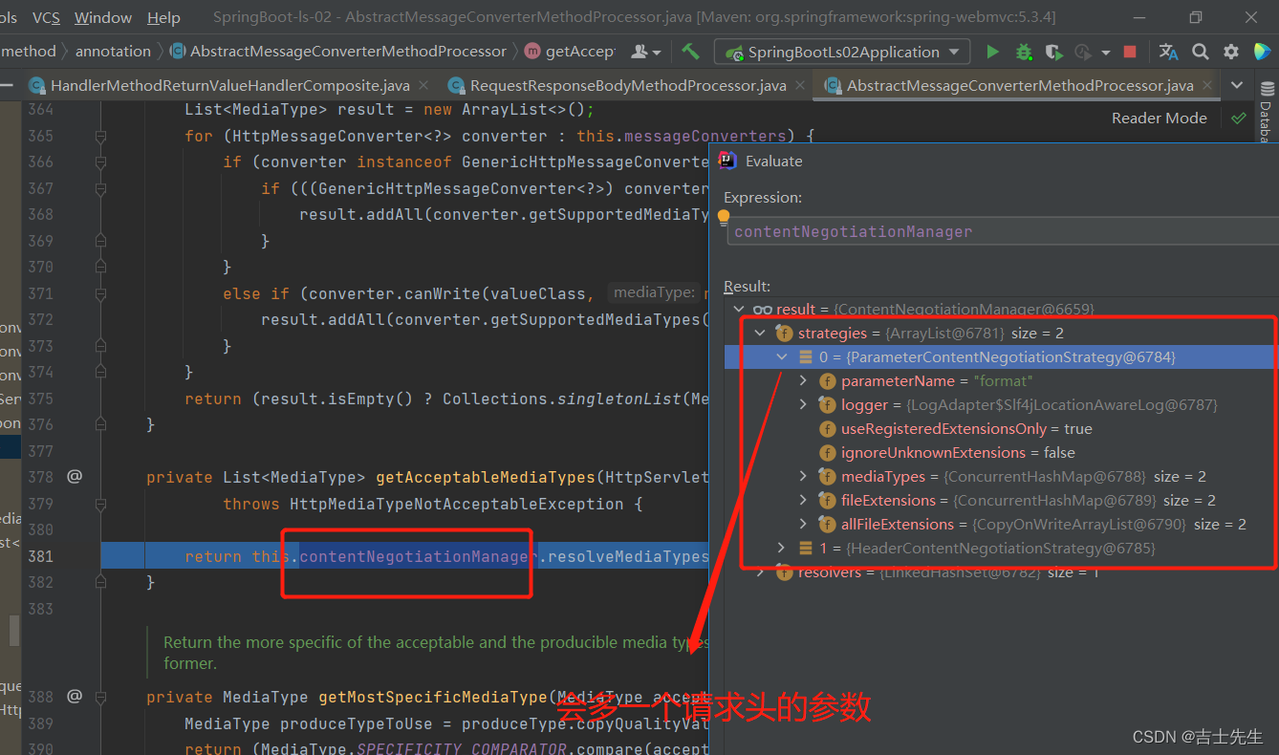Toggle fold marker on line 366
Image resolution: width=1279 pixels, height=755 pixels.
click(100, 162)
